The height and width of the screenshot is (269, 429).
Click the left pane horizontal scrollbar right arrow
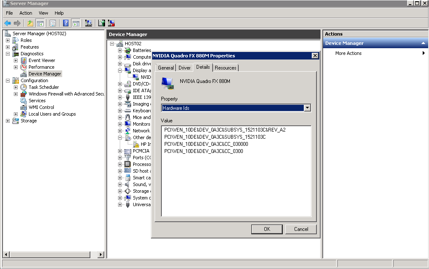point(101,255)
